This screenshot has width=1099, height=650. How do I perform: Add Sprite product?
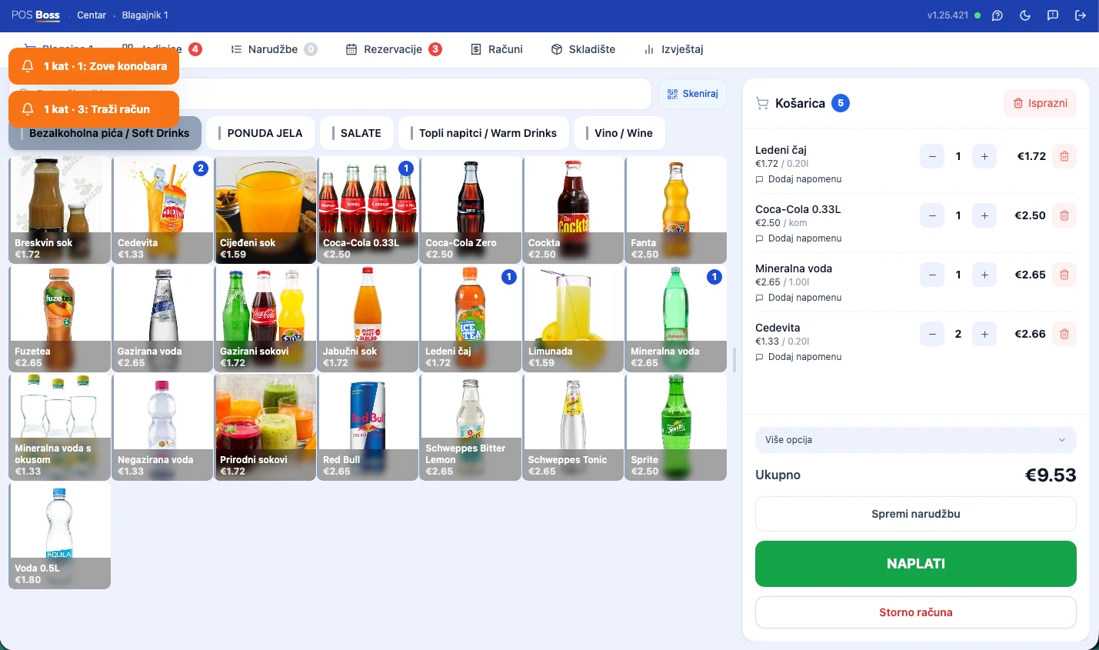[676, 427]
